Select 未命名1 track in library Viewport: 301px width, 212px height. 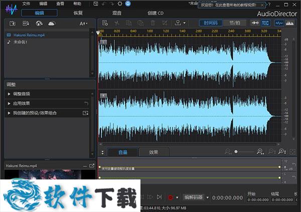click(x=47, y=42)
